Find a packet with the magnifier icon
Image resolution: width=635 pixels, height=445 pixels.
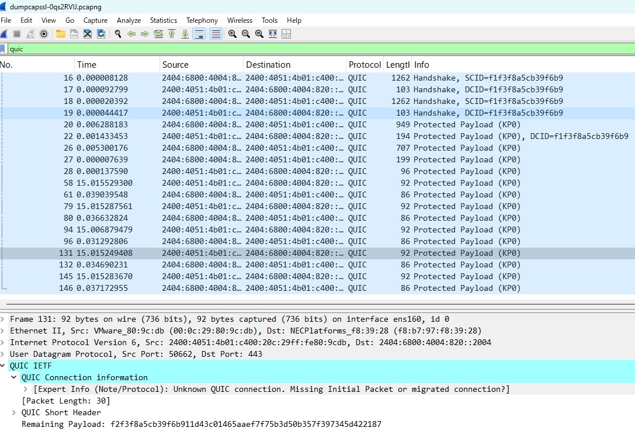(x=118, y=34)
